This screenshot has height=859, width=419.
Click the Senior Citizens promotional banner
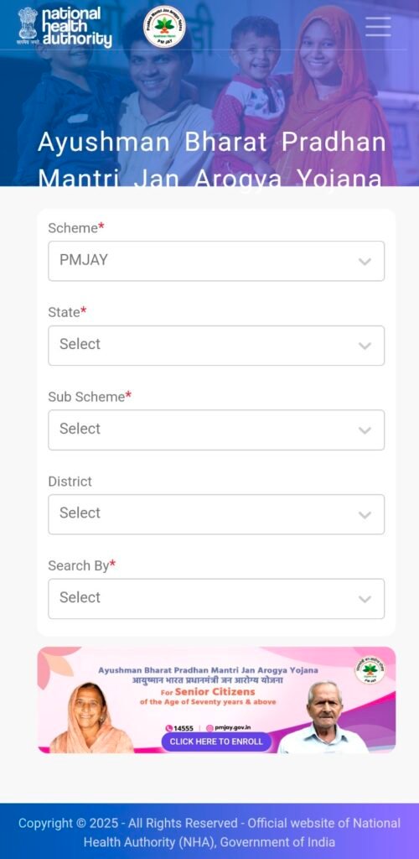[x=216, y=700]
